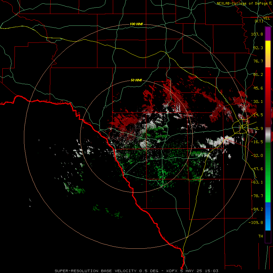The width and height of the screenshot is (273, 273).
Task: Click the -32.0 velocity scale value
Action: 257,156
